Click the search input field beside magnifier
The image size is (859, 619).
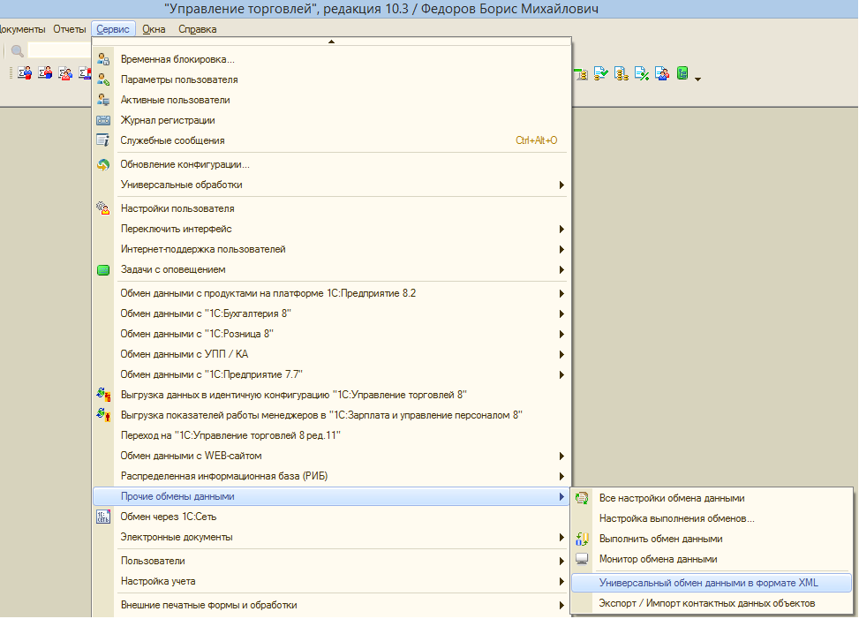point(59,50)
